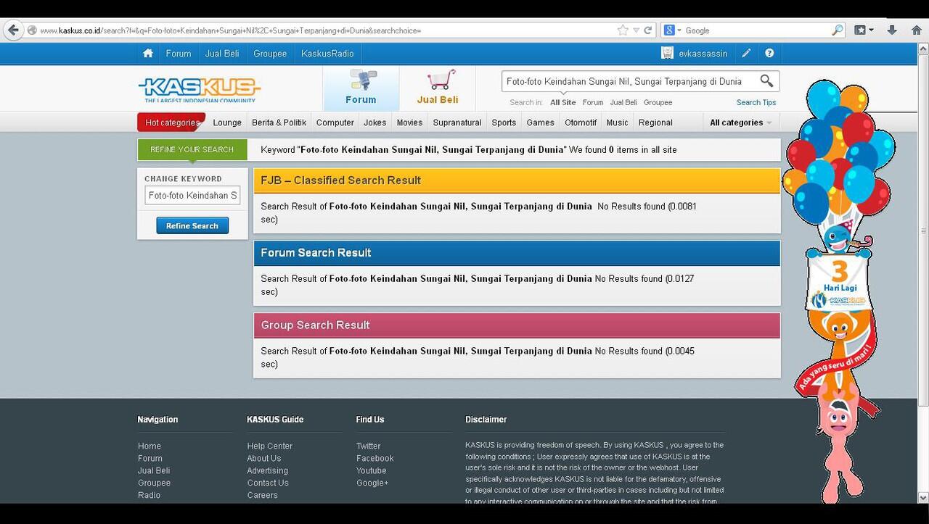Image resolution: width=929 pixels, height=524 pixels.
Task: Select Jual Beli as the search scope
Action: [x=623, y=103]
